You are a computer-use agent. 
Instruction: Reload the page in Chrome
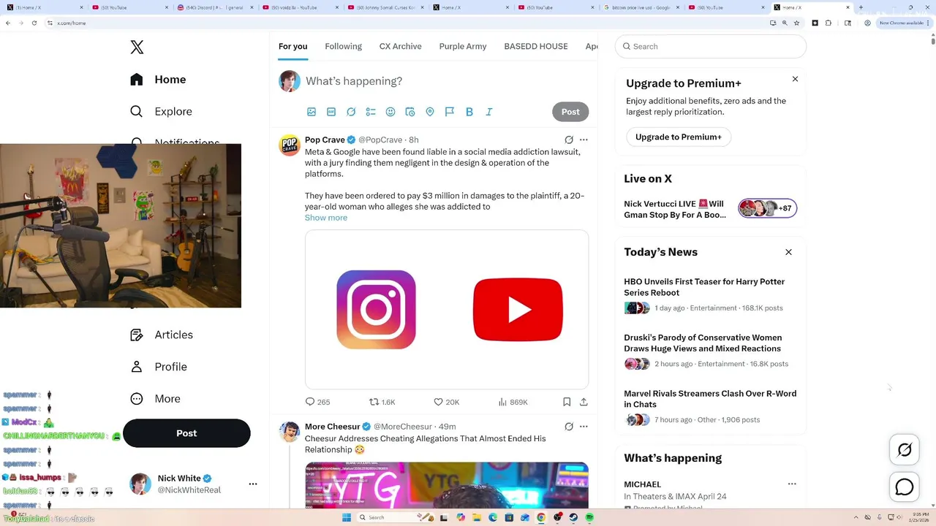34,23
